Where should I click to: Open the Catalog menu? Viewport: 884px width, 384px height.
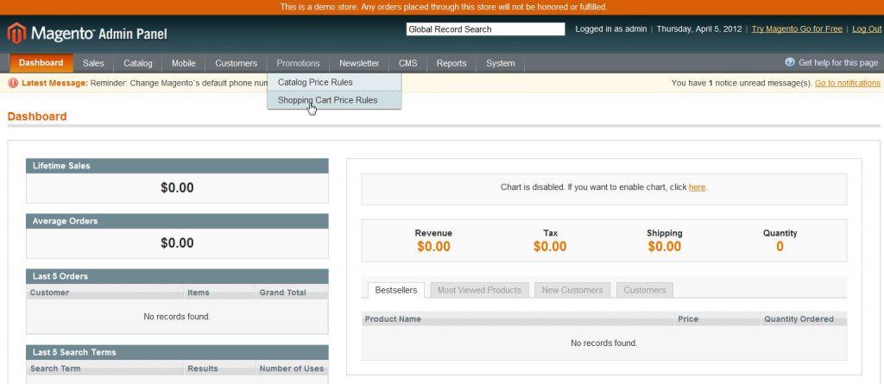(137, 63)
